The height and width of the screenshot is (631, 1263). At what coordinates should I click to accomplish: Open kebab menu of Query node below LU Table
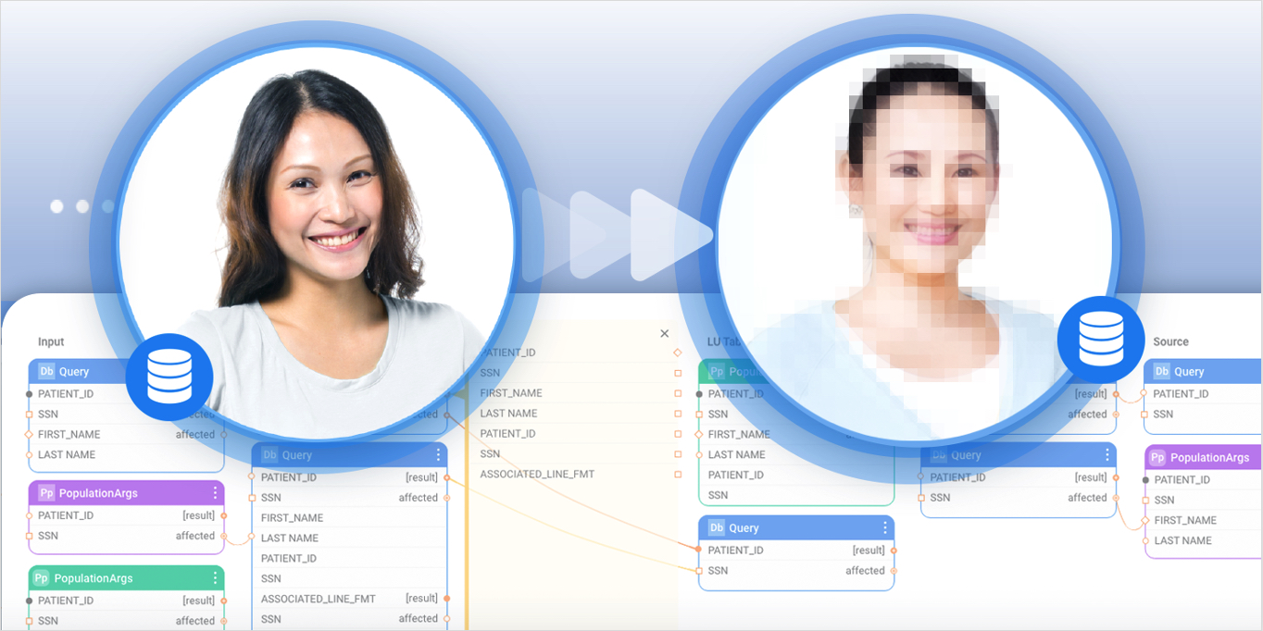pyautogui.click(x=885, y=528)
